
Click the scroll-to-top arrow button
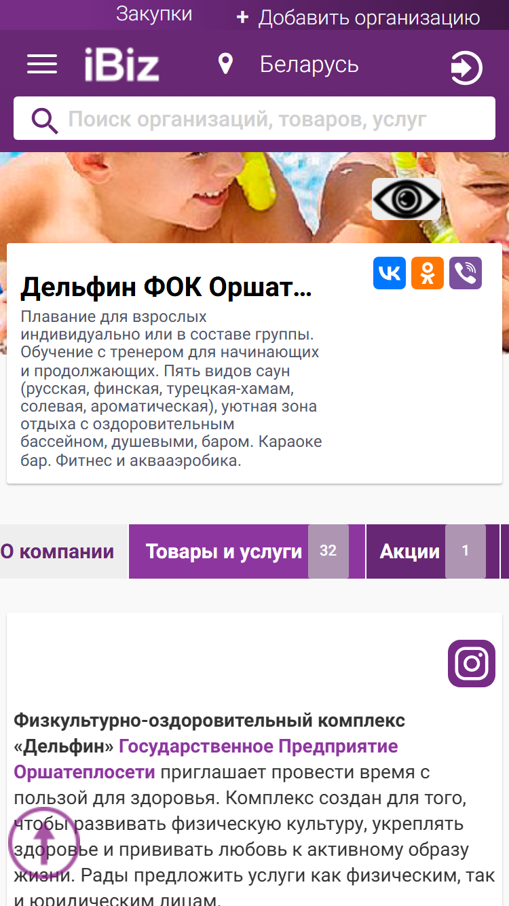click(x=44, y=844)
